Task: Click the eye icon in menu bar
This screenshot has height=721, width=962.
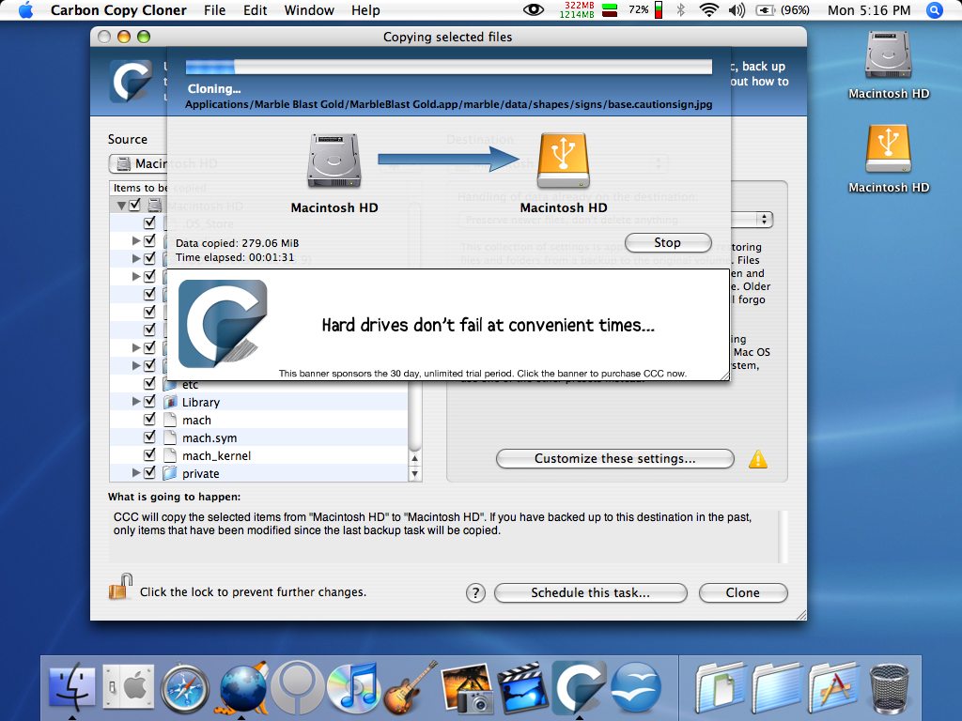Action: (534, 9)
